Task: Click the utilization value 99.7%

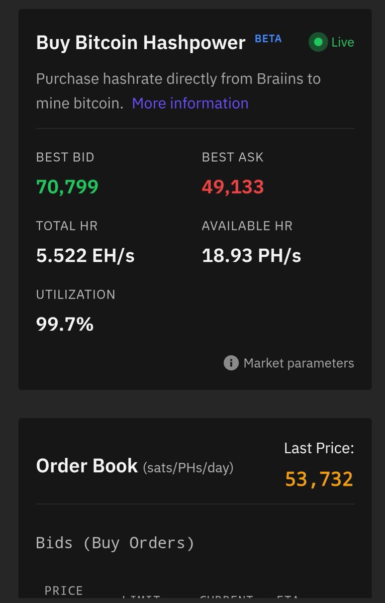Action: (x=65, y=324)
